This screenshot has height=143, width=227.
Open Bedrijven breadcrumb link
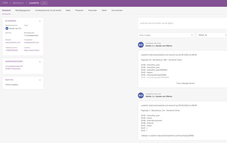pos(18,3)
